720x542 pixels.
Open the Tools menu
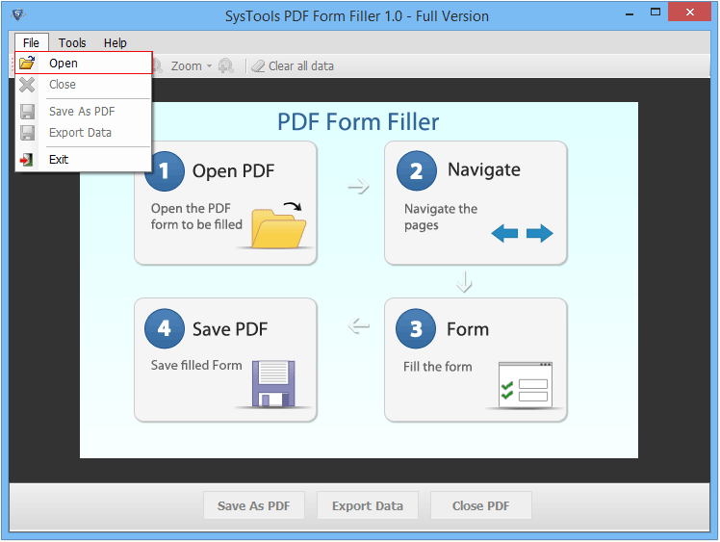[x=72, y=42]
